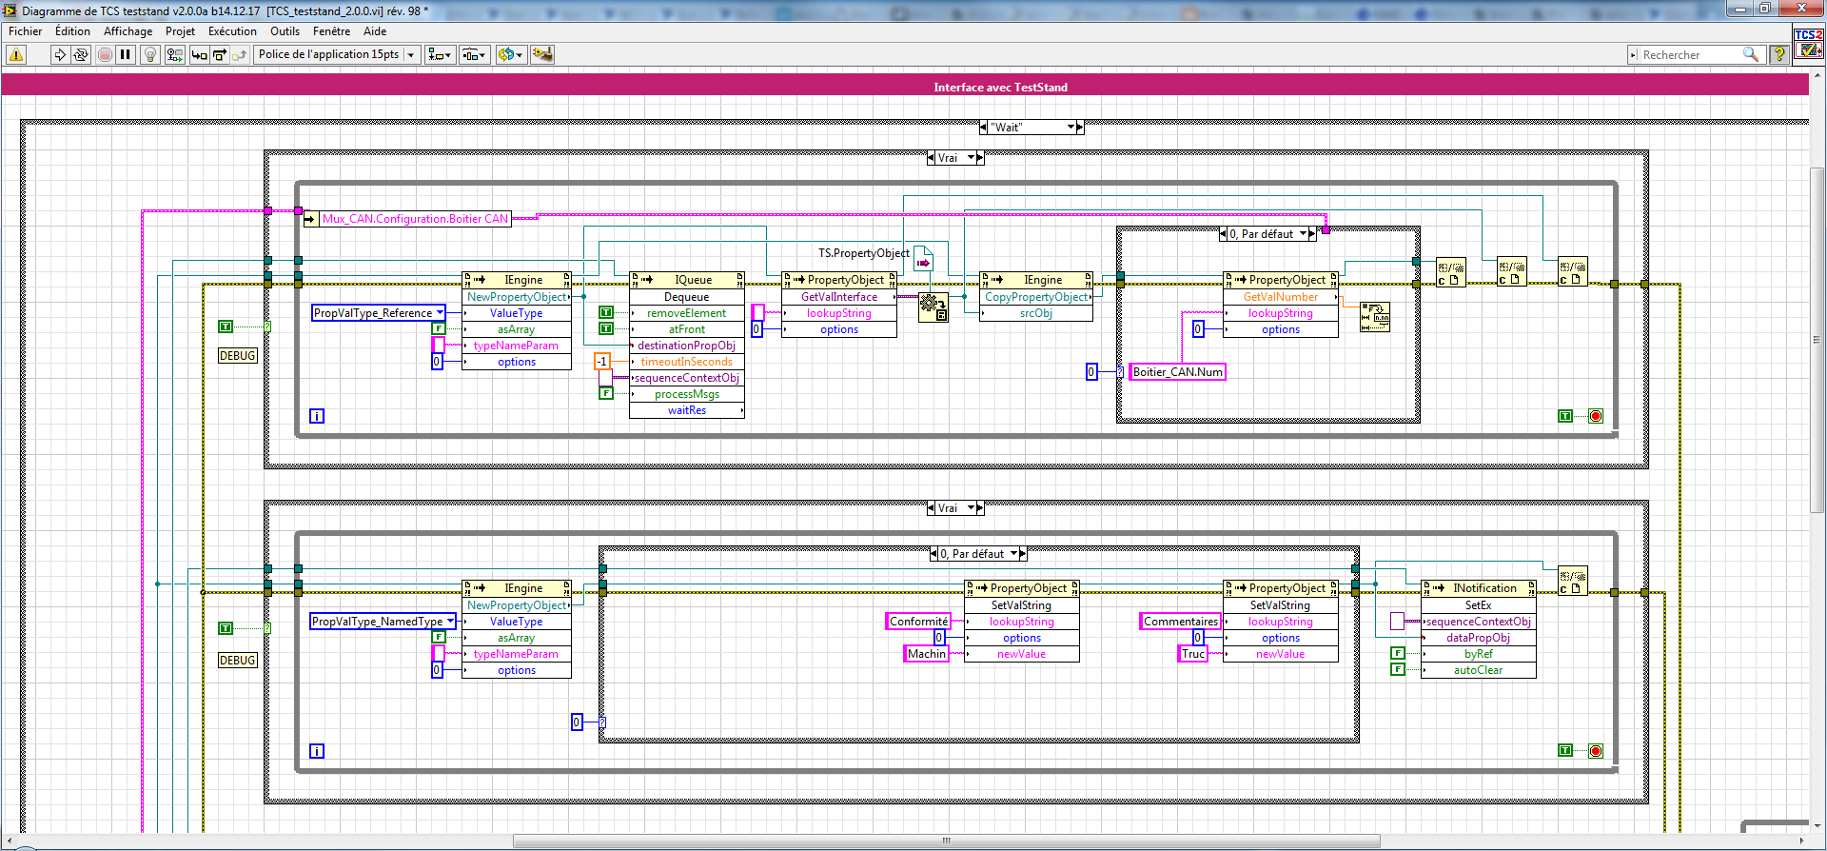
Task: Click the TCS2 VI icon at top right
Action: tap(1808, 44)
